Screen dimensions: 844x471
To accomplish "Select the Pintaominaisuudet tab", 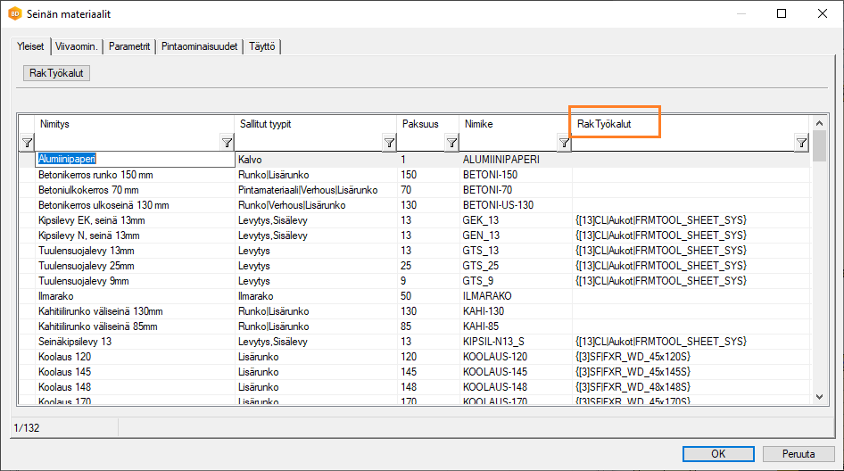I will [x=200, y=46].
